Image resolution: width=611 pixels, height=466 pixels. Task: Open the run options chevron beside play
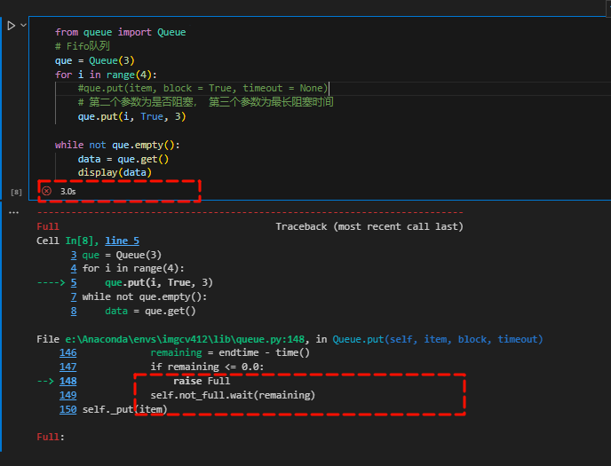click(x=23, y=26)
